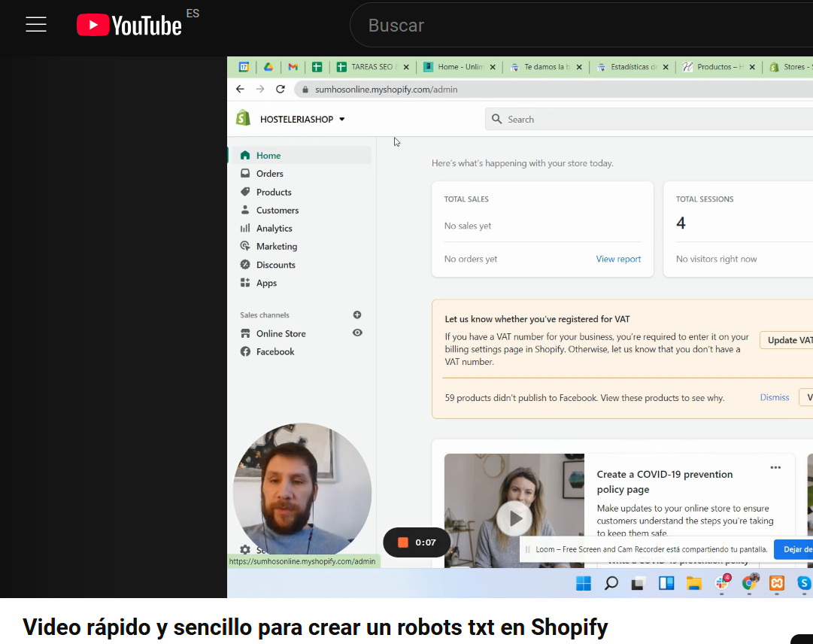Image resolution: width=813 pixels, height=644 pixels.
Task: Expand the HOSTELERIASHOP store dropdown
Action: [302, 120]
